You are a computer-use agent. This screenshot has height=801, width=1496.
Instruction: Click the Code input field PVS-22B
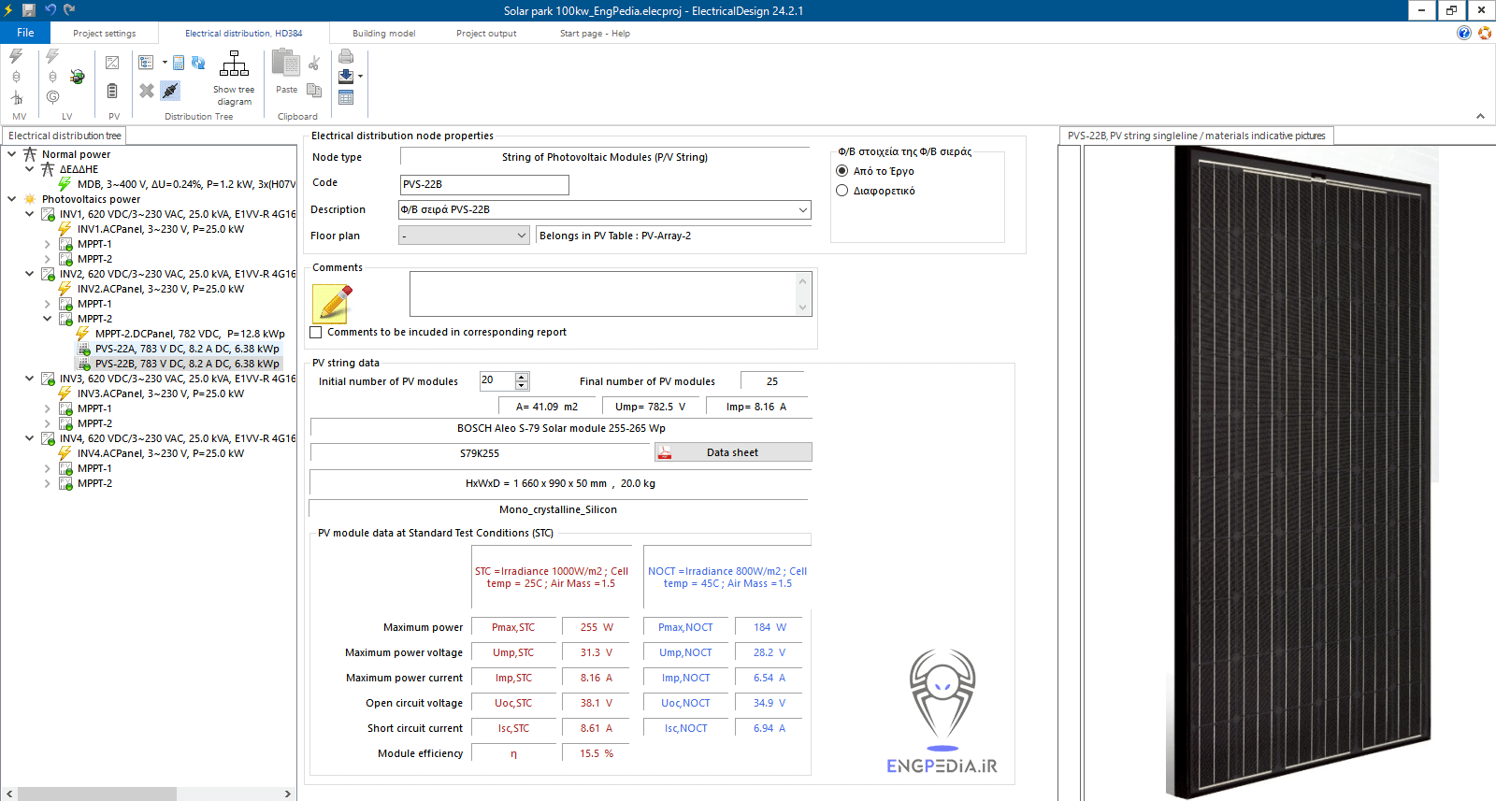(483, 185)
